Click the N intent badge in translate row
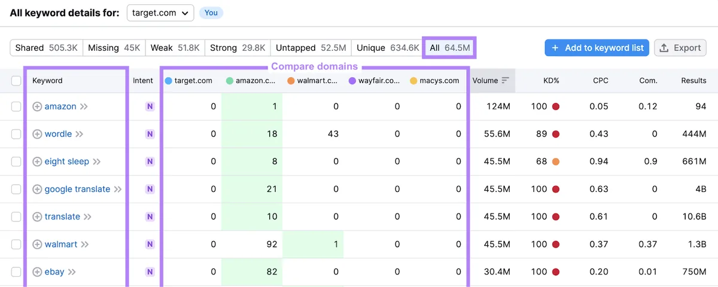The image size is (718, 287). [x=150, y=216]
